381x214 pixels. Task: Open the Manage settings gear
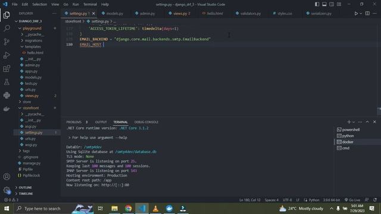coord(7,190)
